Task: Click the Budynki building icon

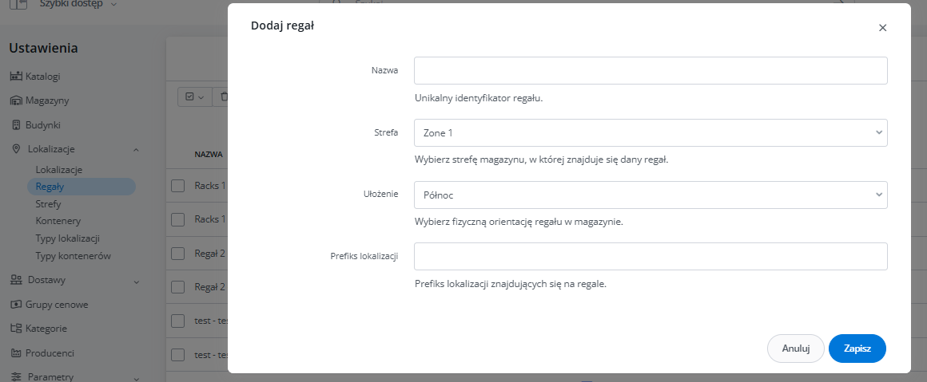Action: (16, 125)
